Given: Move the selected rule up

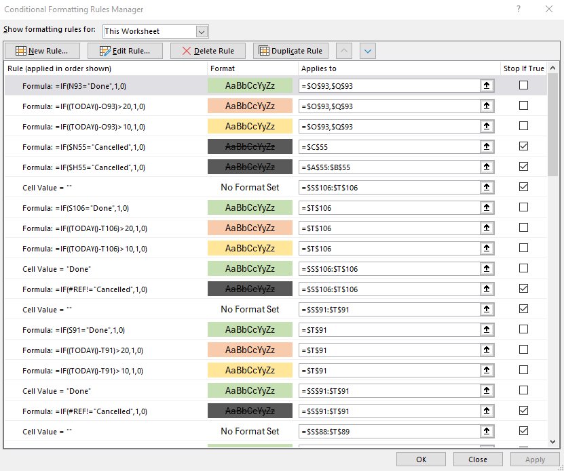Looking at the screenshot, I should pos(343,50).
